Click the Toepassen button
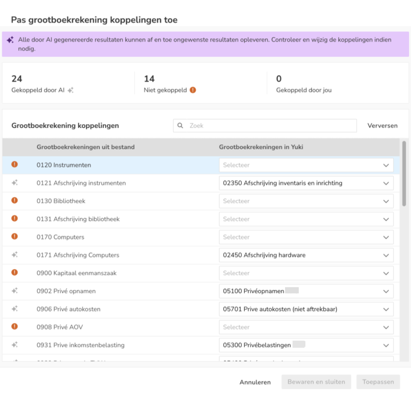 [x=378, y=382]
